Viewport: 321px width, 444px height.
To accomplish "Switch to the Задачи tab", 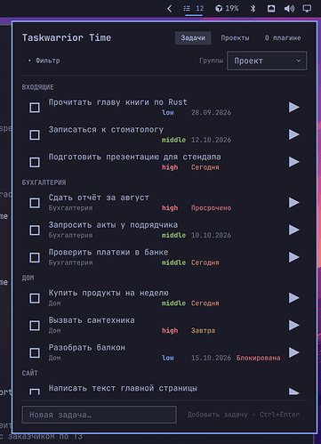I will (193, 38).
